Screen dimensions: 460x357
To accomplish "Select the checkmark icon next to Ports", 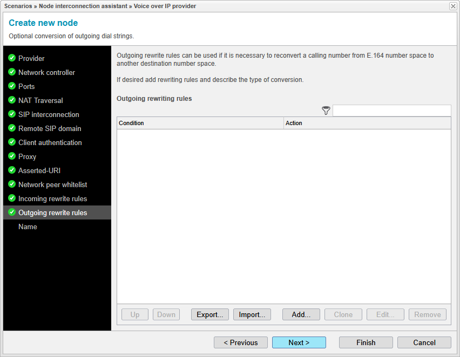I will coord(11,86).
